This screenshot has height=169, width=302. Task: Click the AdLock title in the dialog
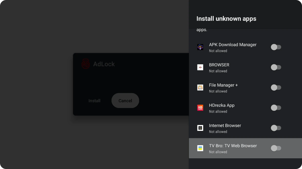click(104, 64)
